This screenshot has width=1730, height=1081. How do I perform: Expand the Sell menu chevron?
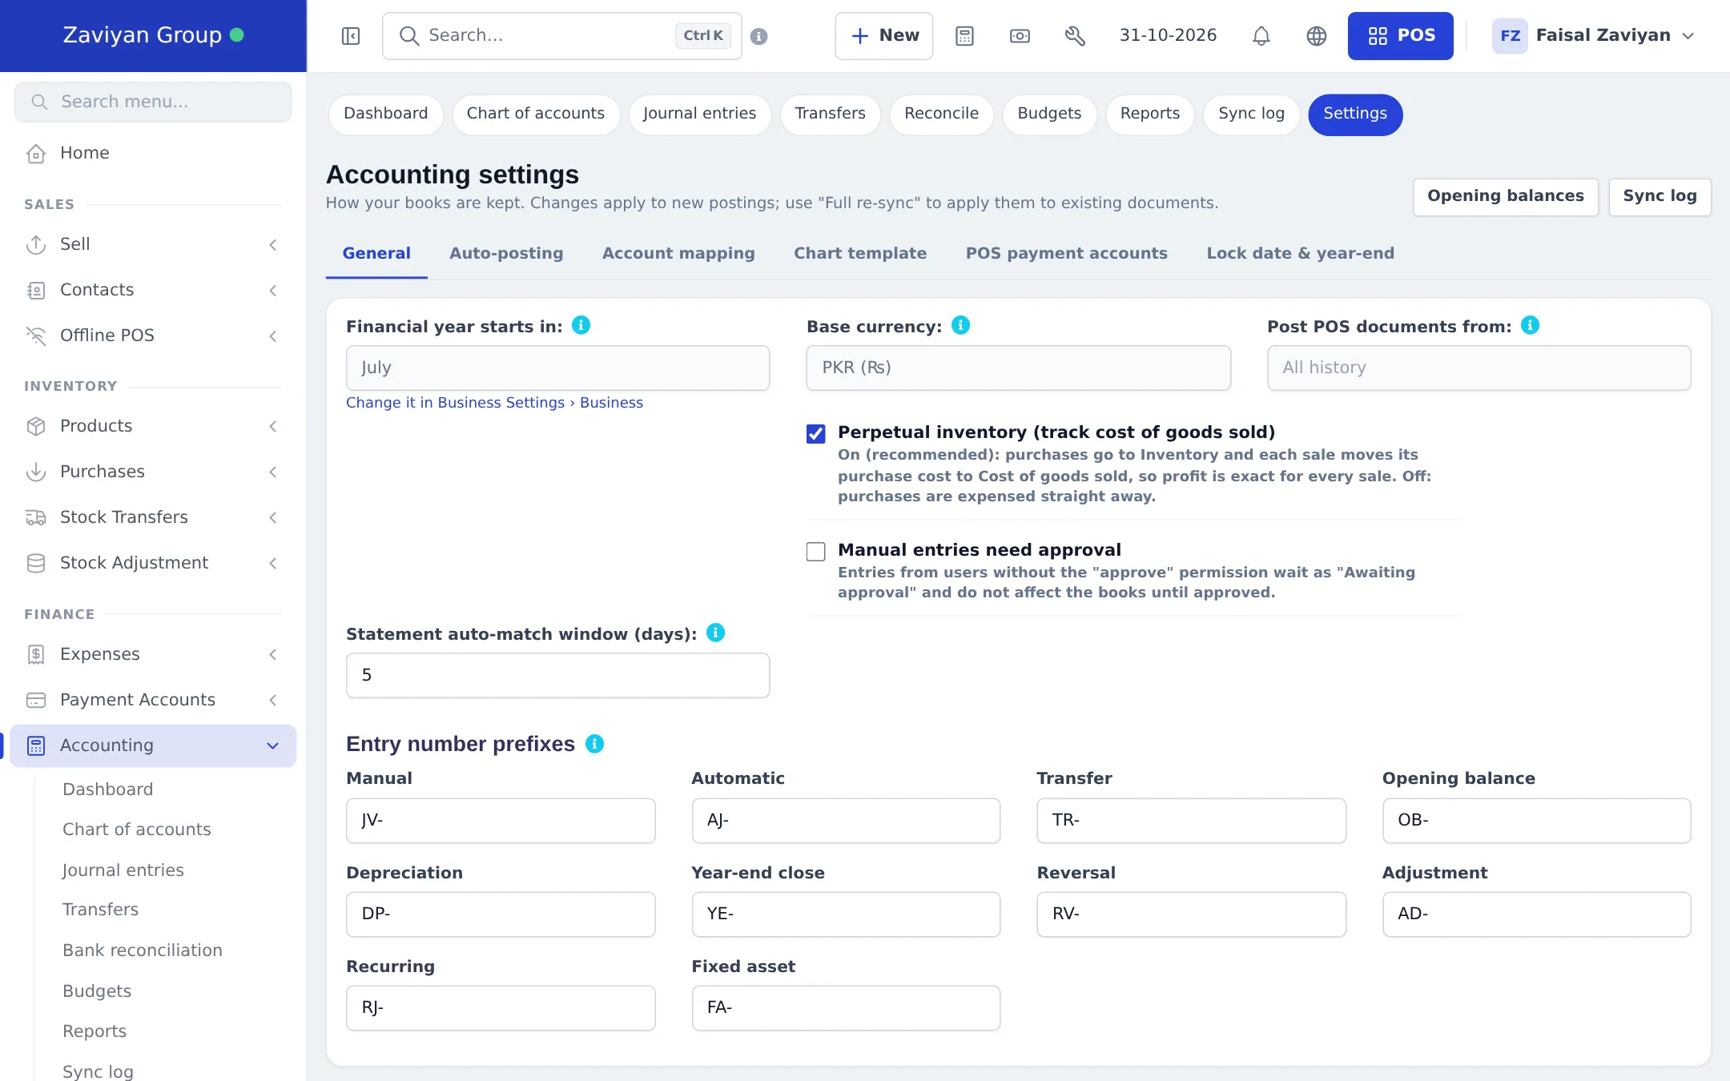(273, 245)
